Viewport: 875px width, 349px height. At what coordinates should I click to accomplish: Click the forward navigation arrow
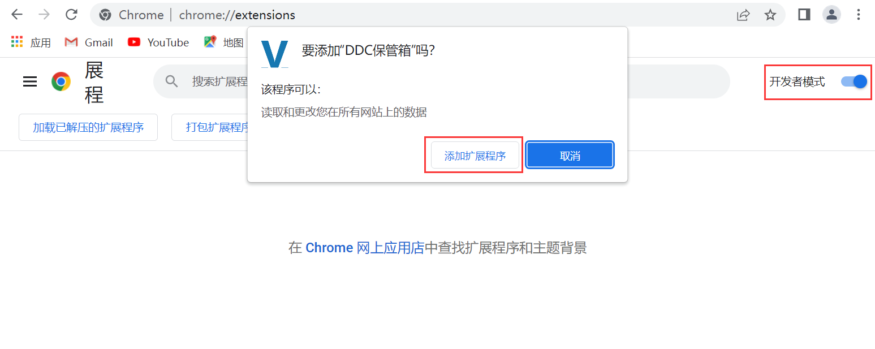coord(44,15)
